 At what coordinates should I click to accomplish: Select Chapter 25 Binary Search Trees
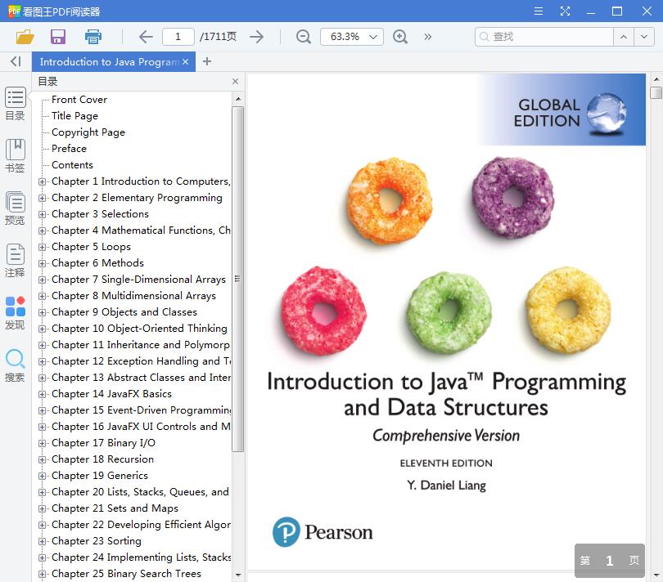tap(126, 574)
